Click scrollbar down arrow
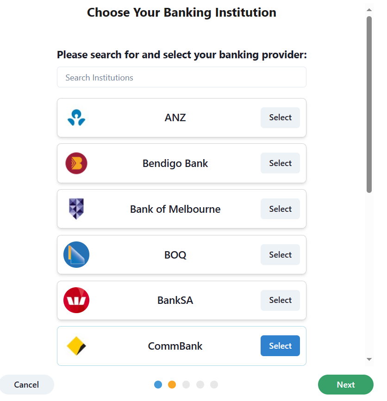387x401 pixels. tap(369, 359)
